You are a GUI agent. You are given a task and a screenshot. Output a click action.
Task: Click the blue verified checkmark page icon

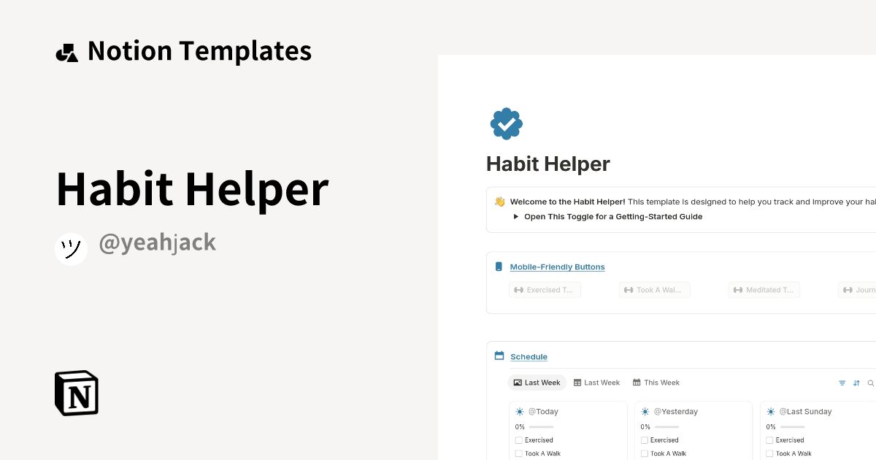pyautogui.click(x=506, y=123)
